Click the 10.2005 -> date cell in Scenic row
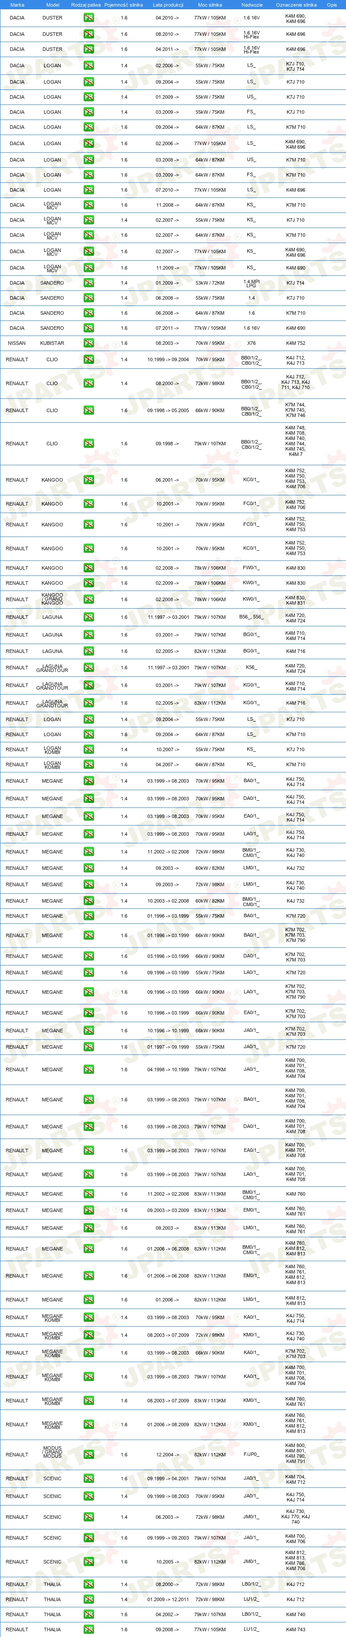This screenshot has height=1637, width=346. point(167,1561)
